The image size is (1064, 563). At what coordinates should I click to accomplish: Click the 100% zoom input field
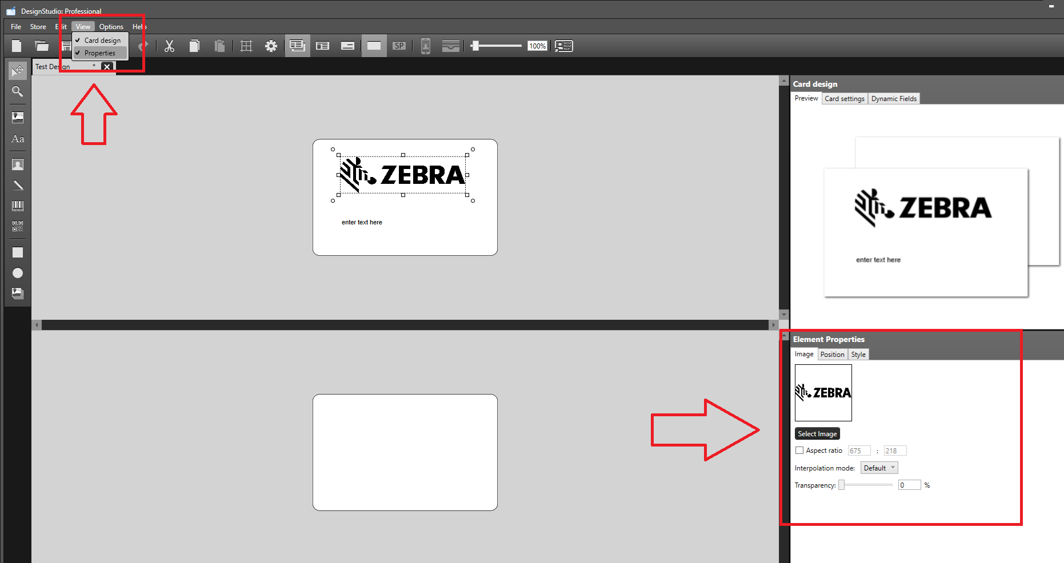tap(537, 46)
